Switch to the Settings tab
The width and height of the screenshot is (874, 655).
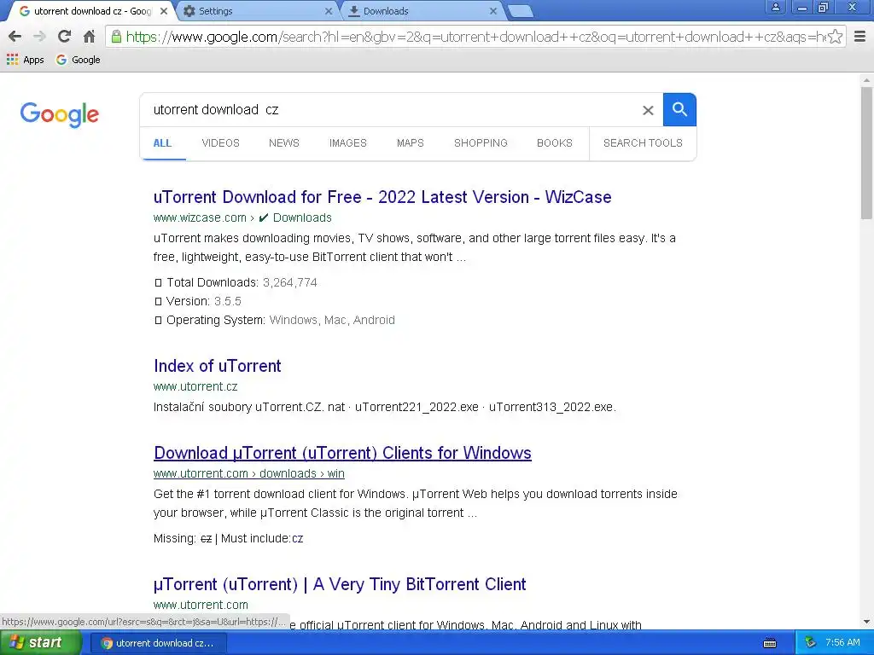pos(256,11)
